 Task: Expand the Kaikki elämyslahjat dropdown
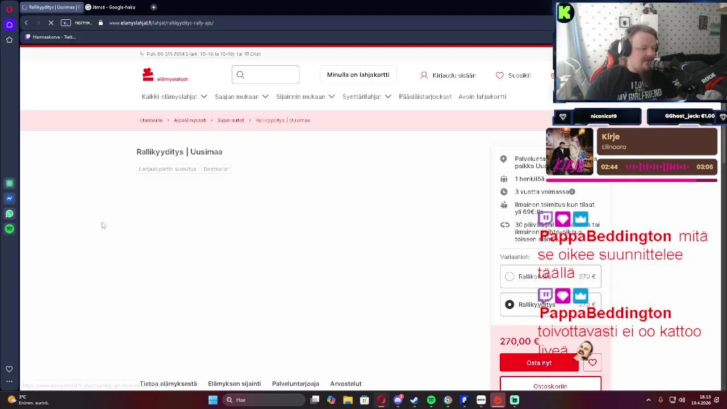pos(174,97)
